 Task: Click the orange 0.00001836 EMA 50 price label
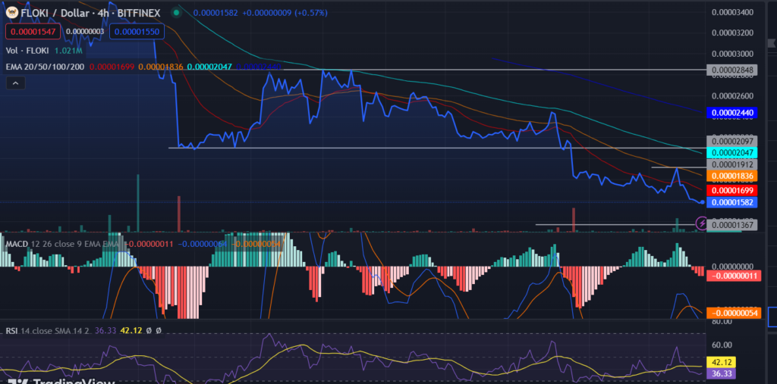pyautogui.click(x=732, y=176)
